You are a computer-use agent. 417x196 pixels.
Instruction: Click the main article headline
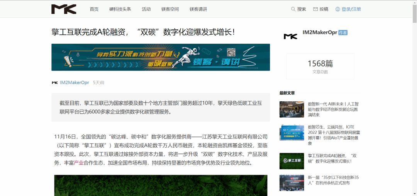pyautogui.click(x=143, y=32)
